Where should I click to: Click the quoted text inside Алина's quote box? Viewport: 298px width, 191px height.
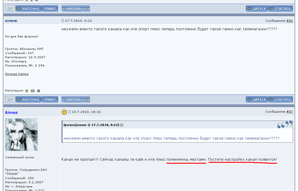click(x=172, y=138)
